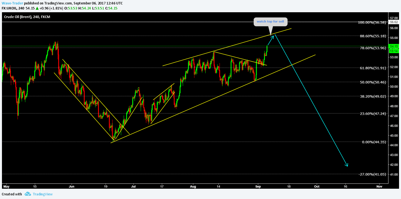Click the Aug label on time axis
The width and height of the screenshot is (401, 199).
pos(193,187)
